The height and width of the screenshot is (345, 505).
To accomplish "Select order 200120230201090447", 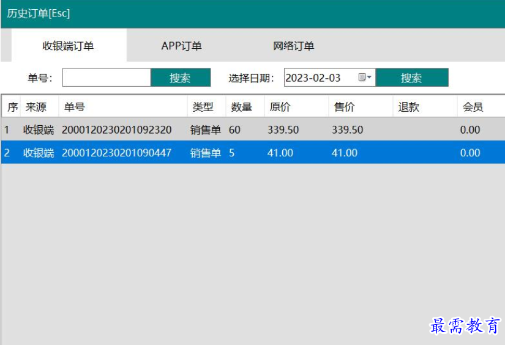I will 116,153.
